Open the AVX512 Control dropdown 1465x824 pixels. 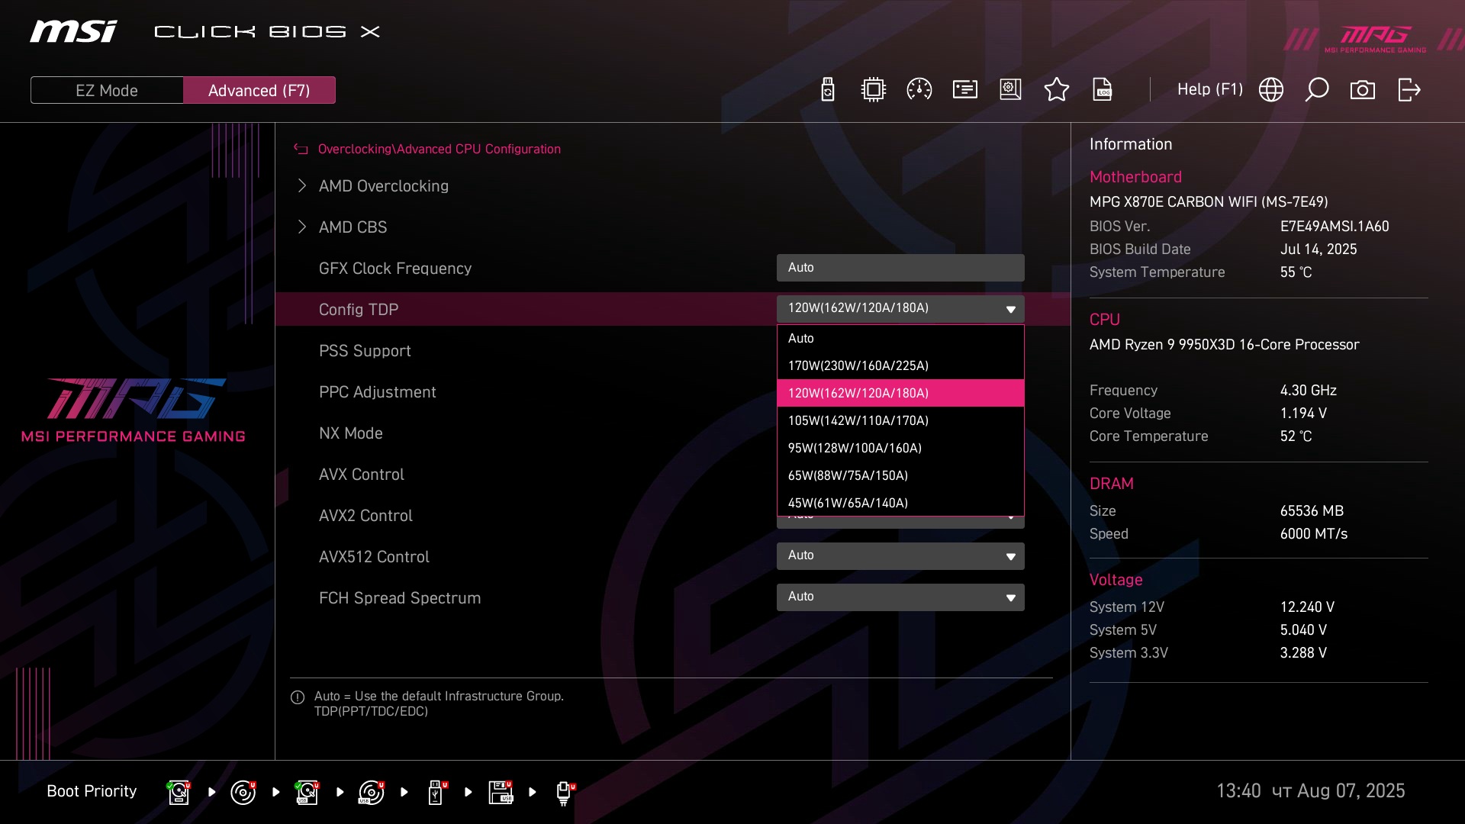pos(900,555)
